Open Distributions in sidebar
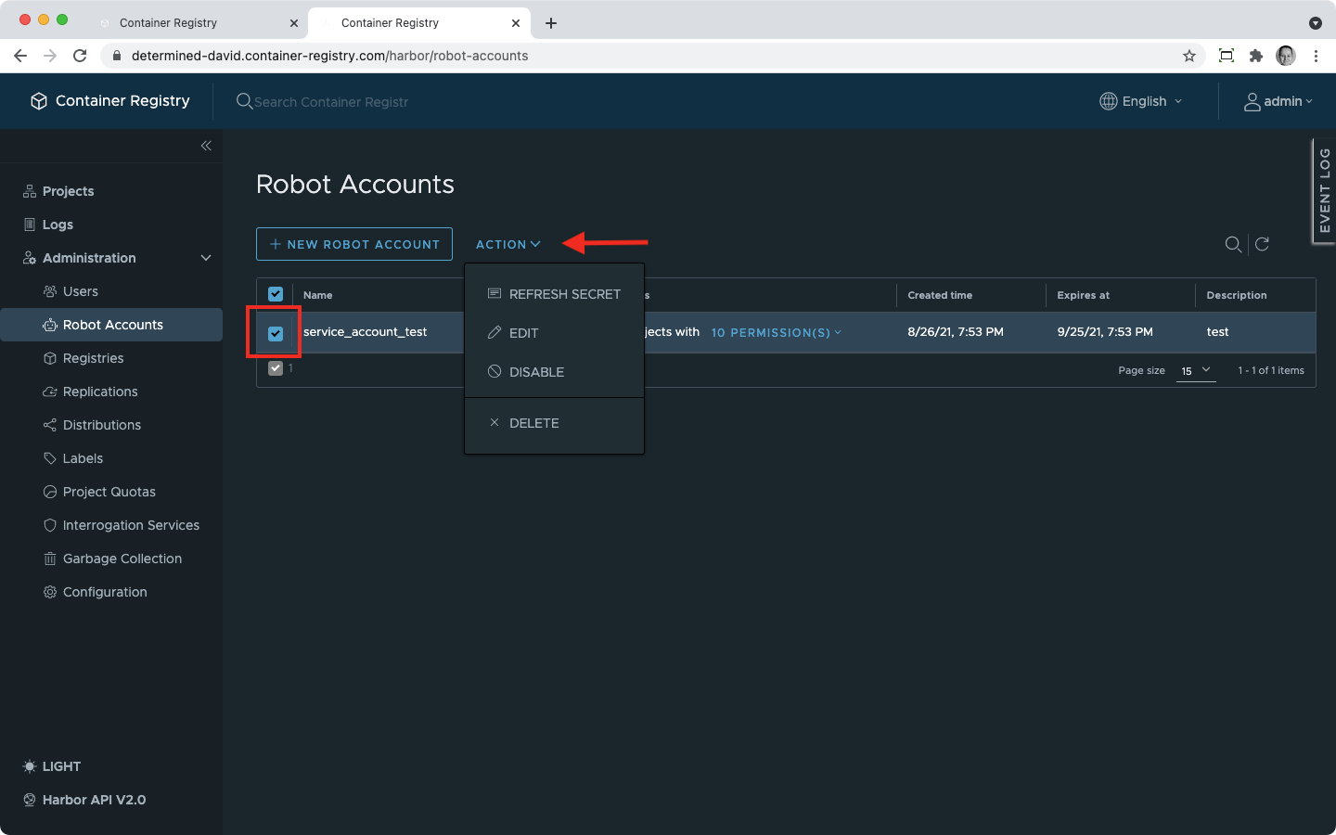This screenshot has width=1336, height=835. click(x=102, y=425)
